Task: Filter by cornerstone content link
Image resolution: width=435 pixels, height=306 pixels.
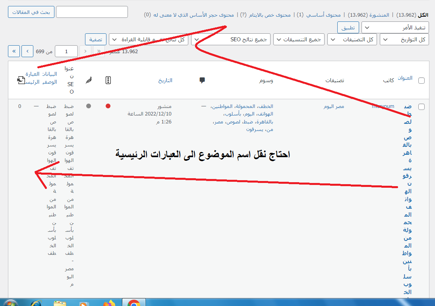Action: pos(322,15)
